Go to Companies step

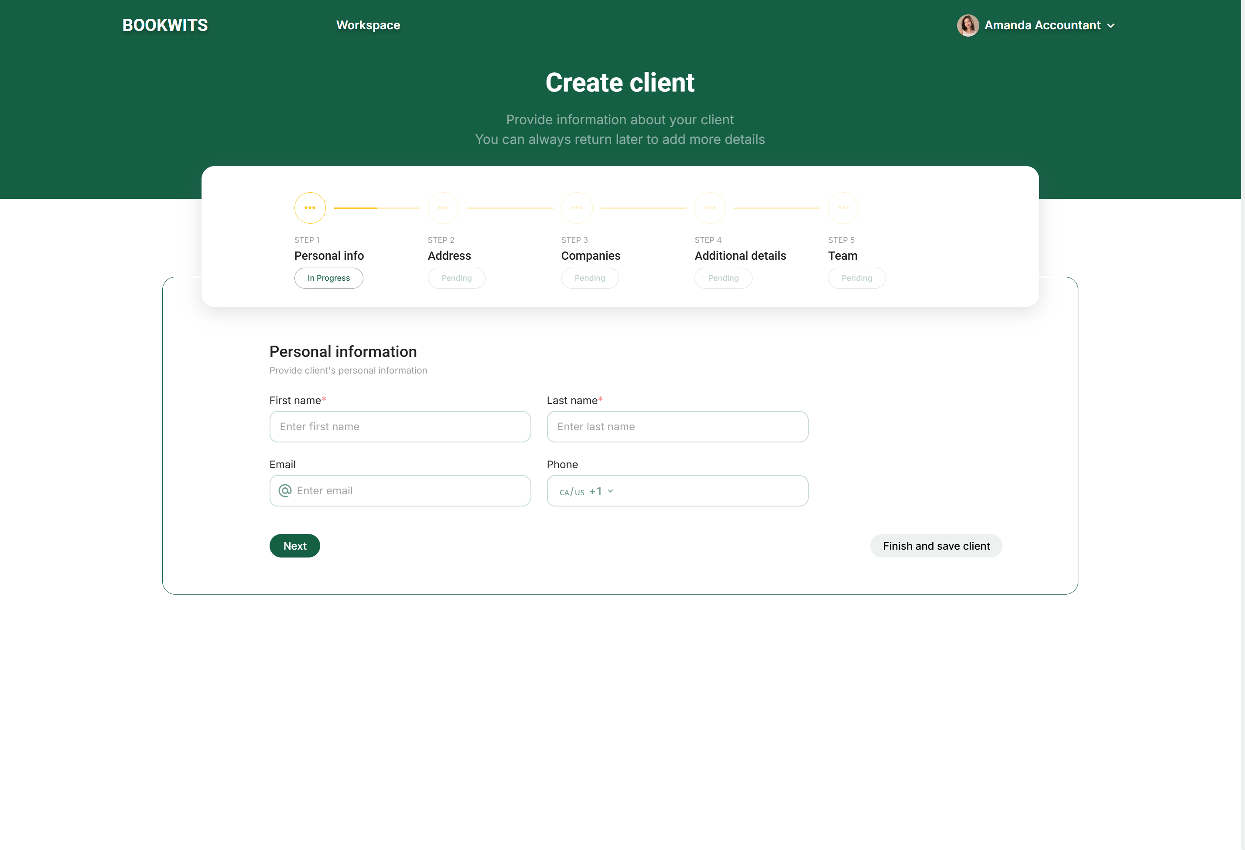point(590,256)
